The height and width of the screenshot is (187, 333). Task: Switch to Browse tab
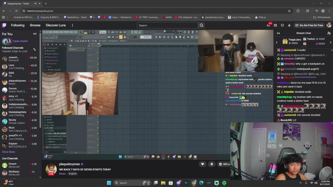point(35,25)
